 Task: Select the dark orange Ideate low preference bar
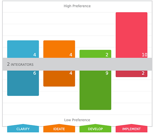click(x=59, y=78)
